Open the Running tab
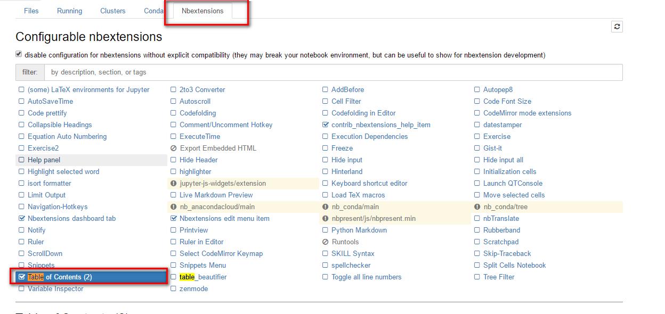The height and width of the screenshot is (314, 665). (69, 11)
